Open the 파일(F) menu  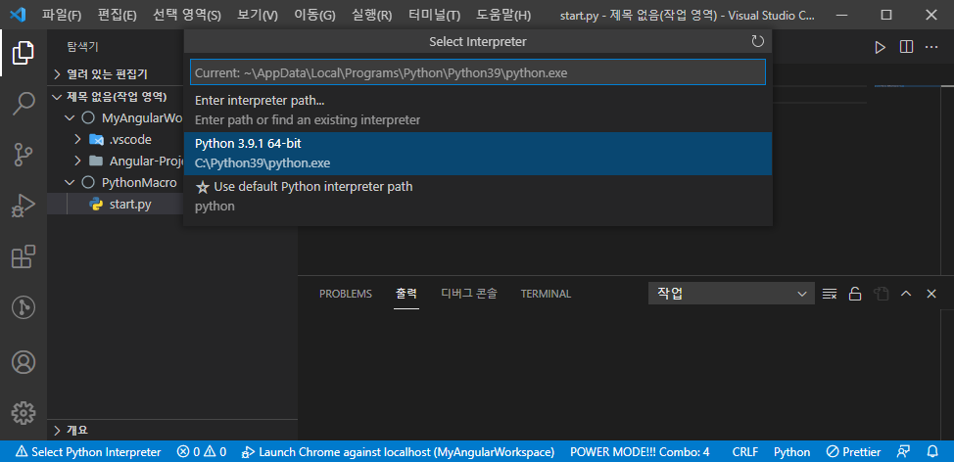[x=62, y=16]
